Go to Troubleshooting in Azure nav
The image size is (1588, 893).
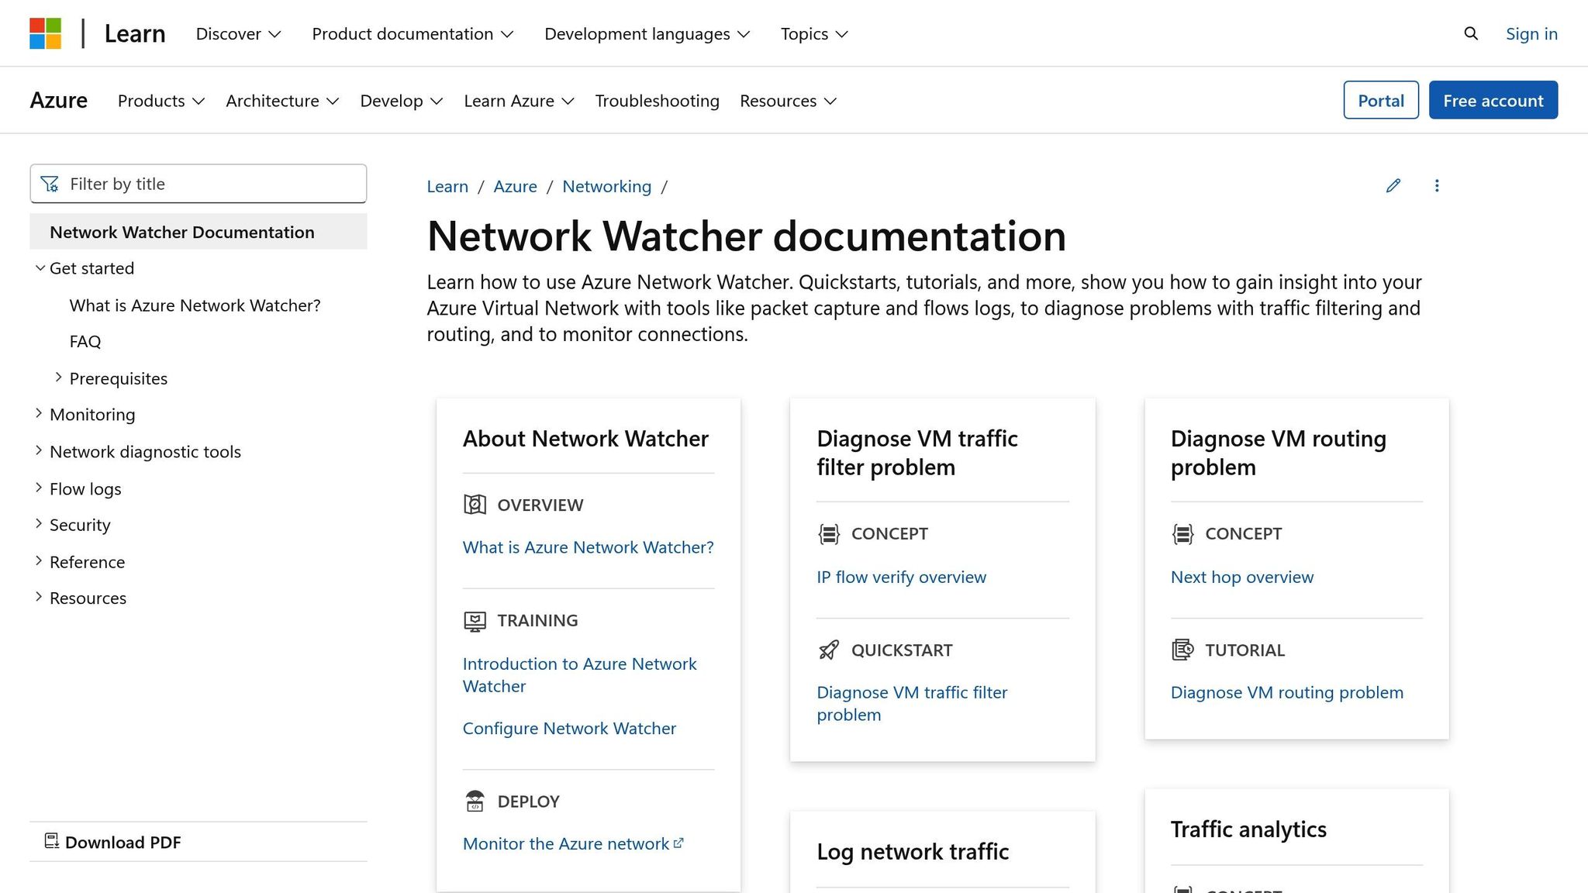[x=657, y=101]
